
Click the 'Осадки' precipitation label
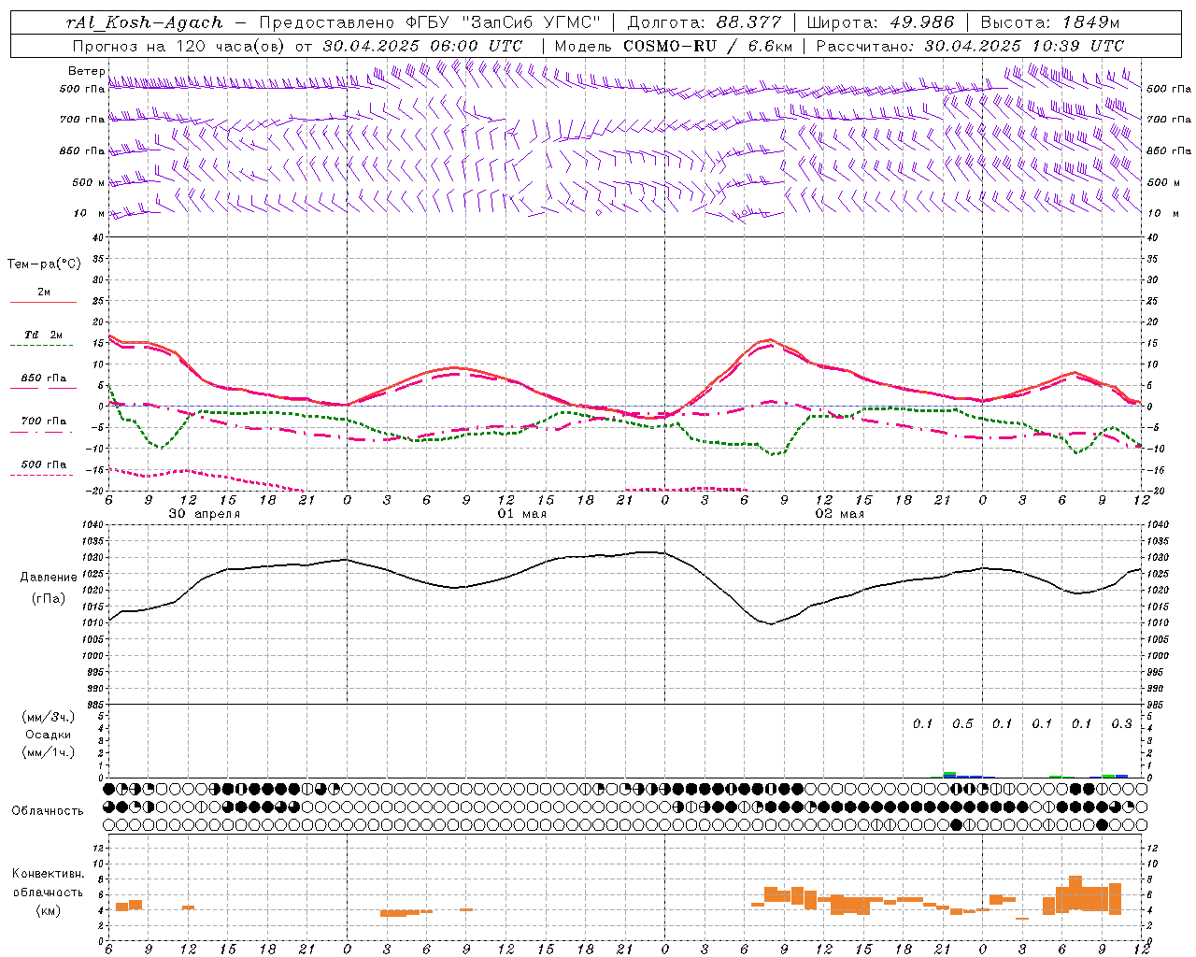49,735
